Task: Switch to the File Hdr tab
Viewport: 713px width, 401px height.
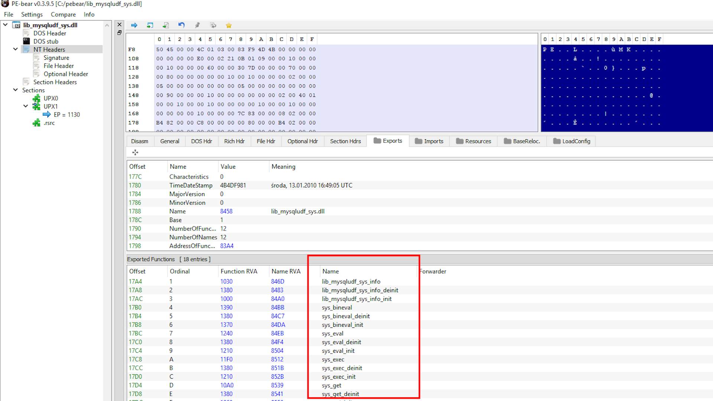Action: [x=266, y=141]
